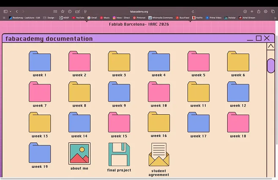The height and width of the screenshot is (180, 278).
Task: Open the week 15 folder
Action: pyautogui.click(x=119, y=122)
